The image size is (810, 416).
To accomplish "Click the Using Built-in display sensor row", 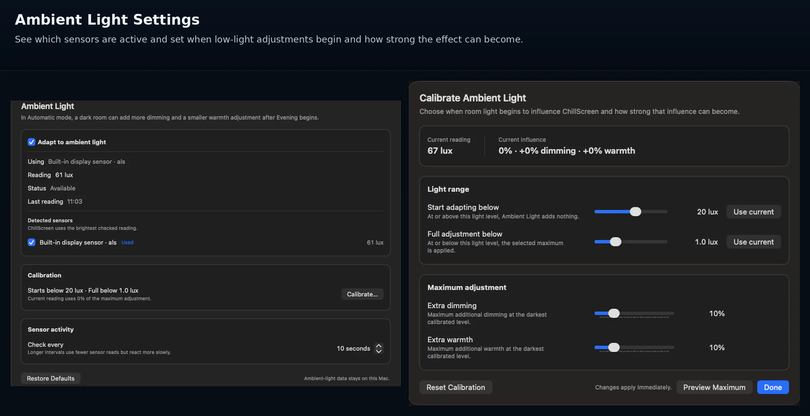I will point(76,162).
